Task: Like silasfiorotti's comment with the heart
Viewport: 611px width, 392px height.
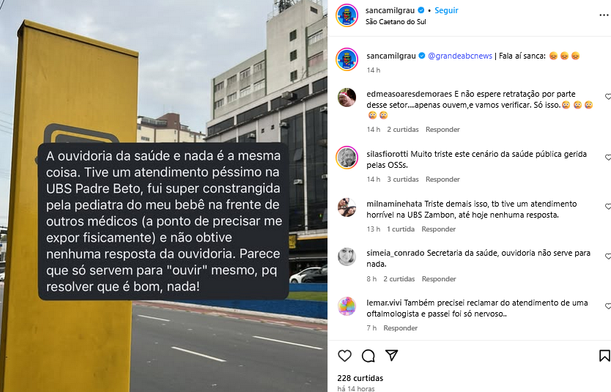Action: (x=608, y=157)
